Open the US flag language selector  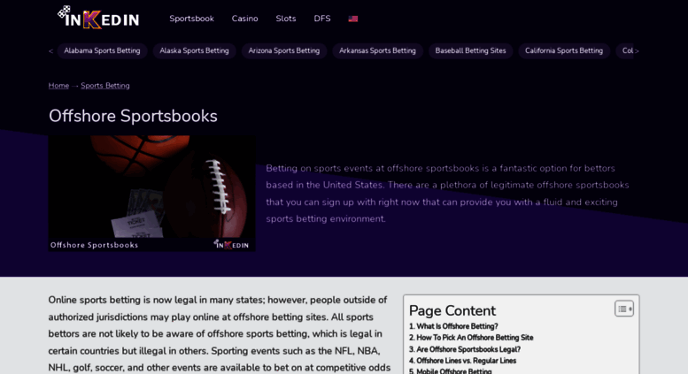coord(352,19)
